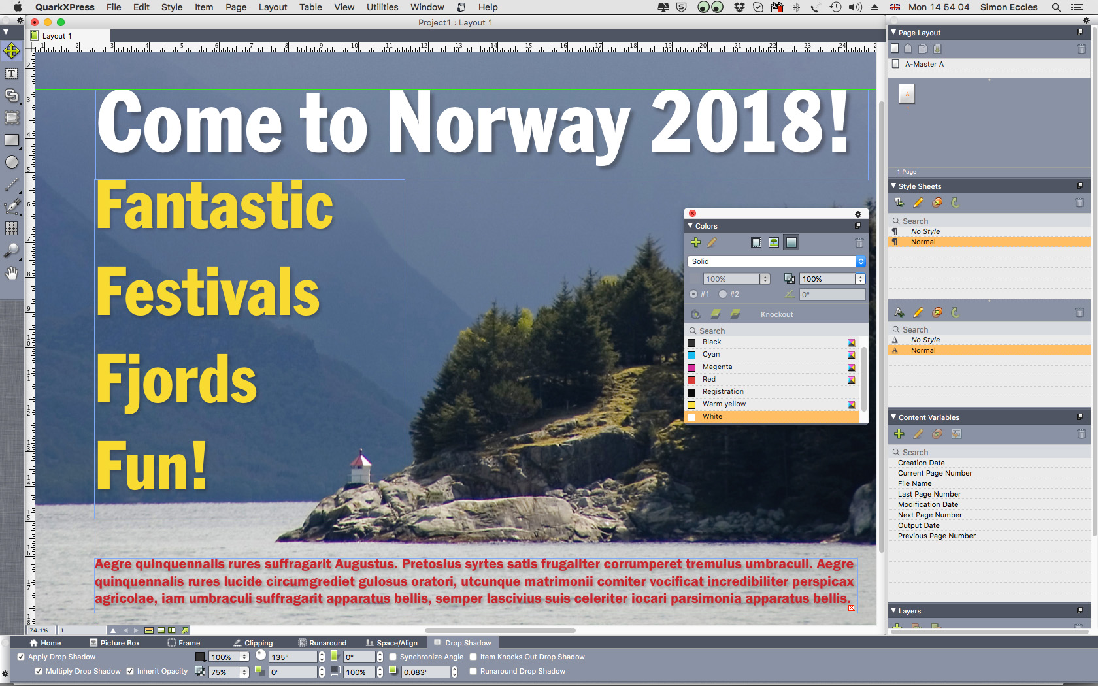Image resolution: width=1098 pixels, height=686 pixels.
Task: Select the Text Linking tool
Action: click(11, 95)
